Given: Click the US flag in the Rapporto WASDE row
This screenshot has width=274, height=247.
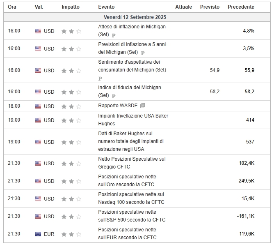Looking at the screenshot, I should (38, 106).
